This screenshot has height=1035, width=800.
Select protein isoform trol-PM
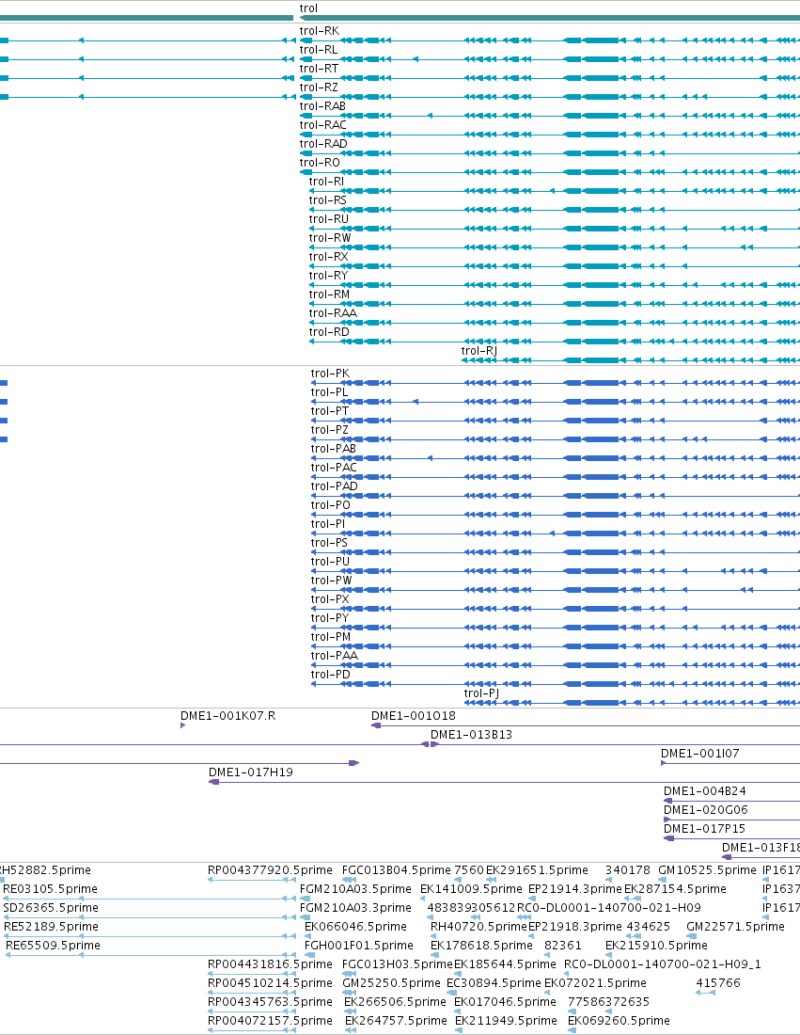tap(330, 637)
